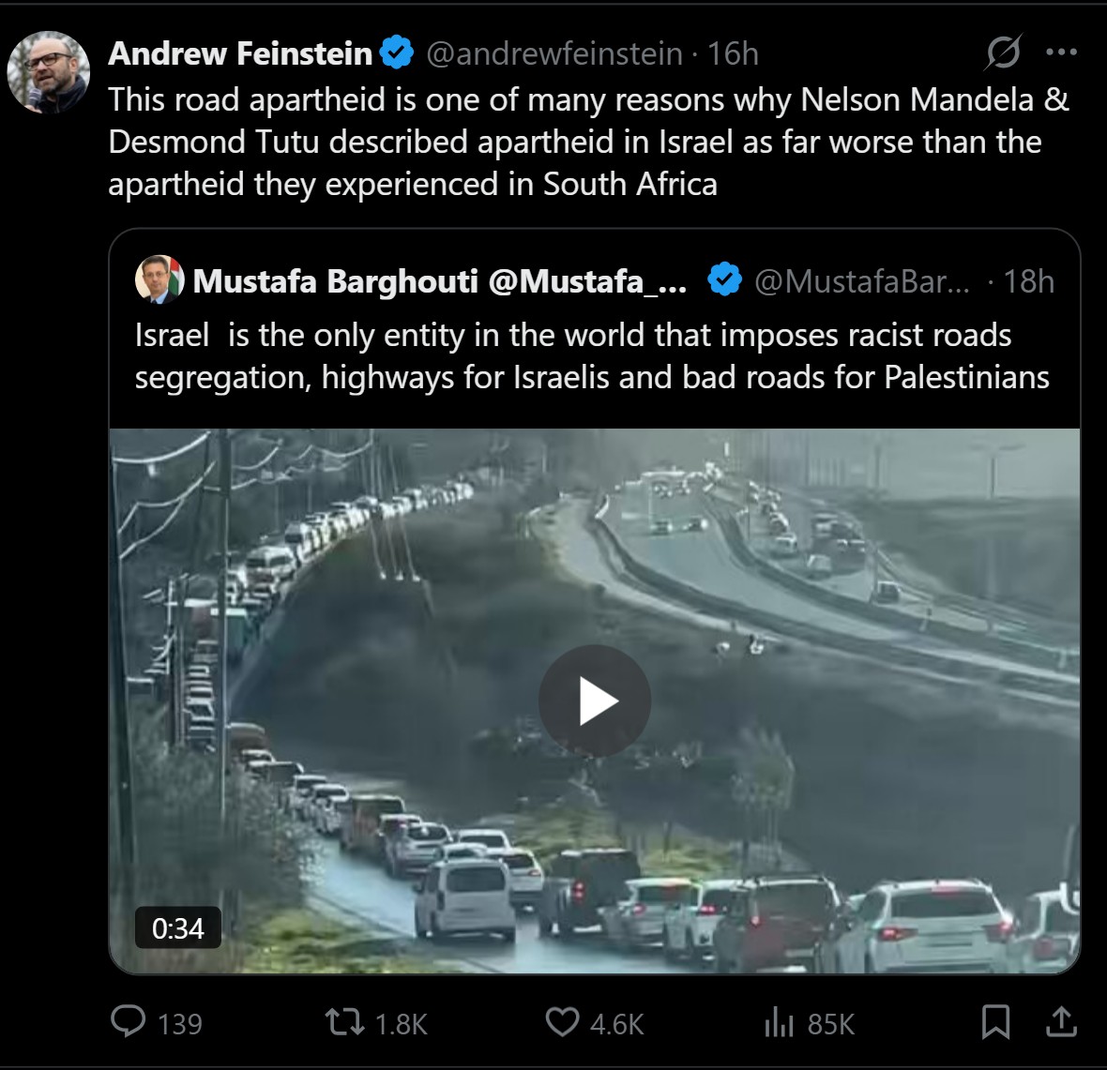The width and height of the screenshot is (1107, 1070).
Task: Click the Andrew Feinstein display name
Action: click(x=240, y=53)
